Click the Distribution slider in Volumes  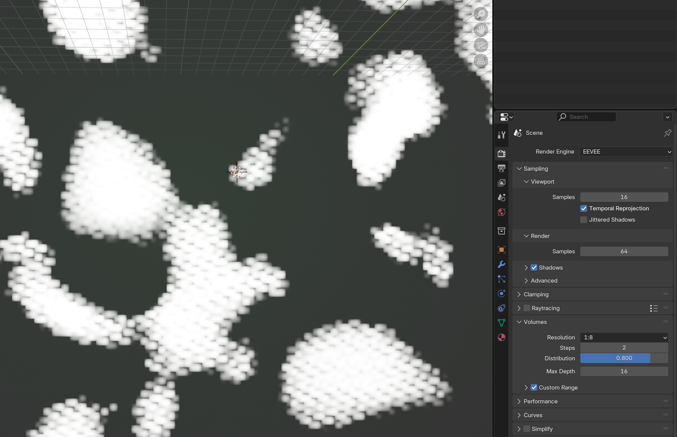point(624,358)
